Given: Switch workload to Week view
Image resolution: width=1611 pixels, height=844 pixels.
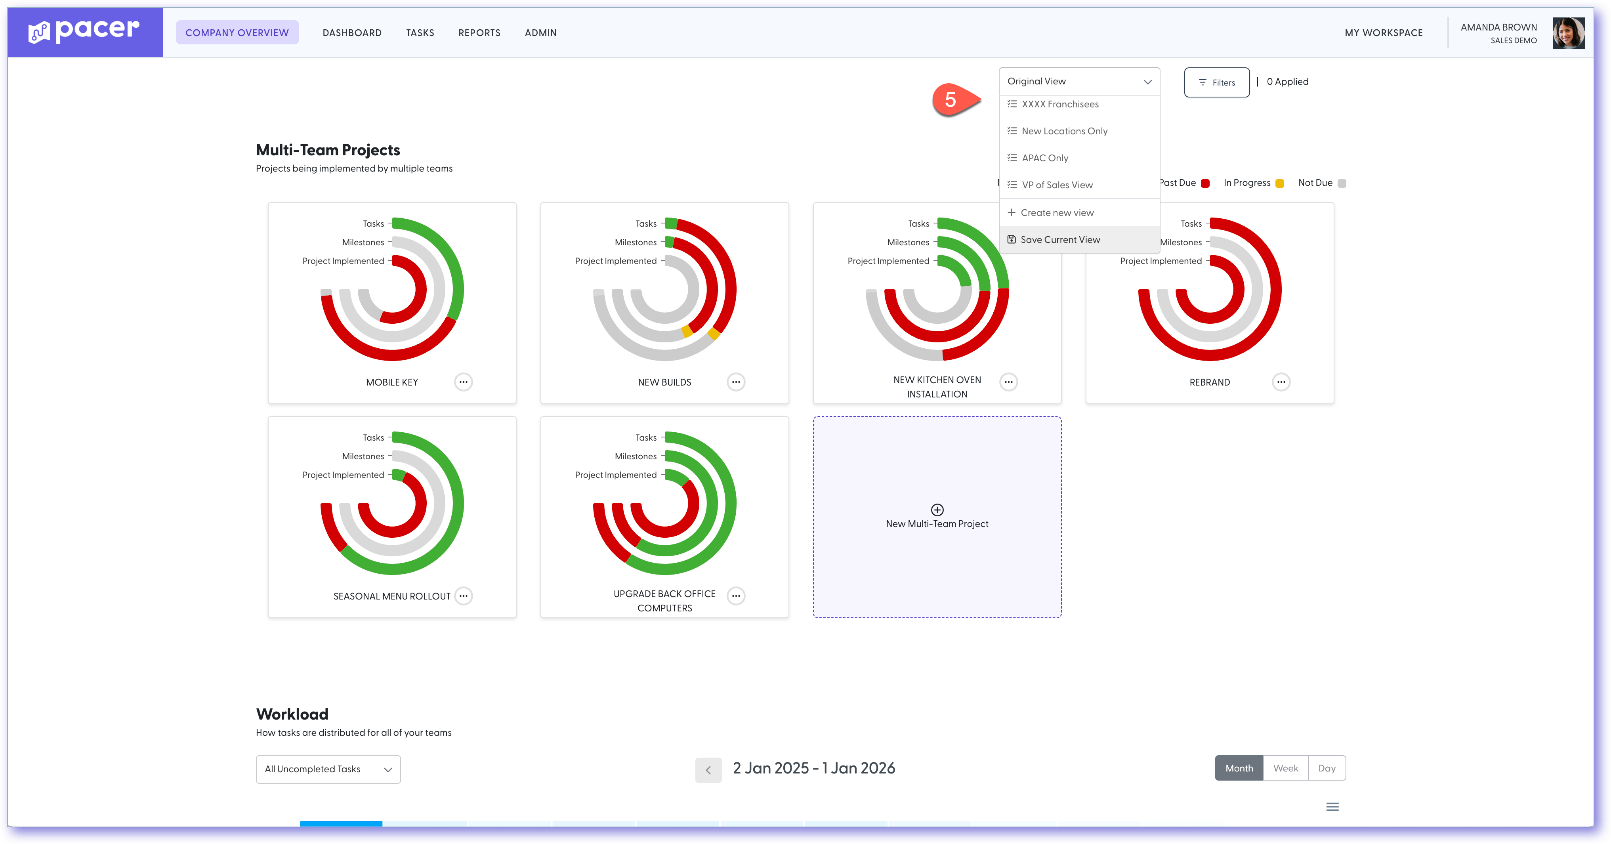Looking at the screenshot, I should click(x=1286, y=768).
